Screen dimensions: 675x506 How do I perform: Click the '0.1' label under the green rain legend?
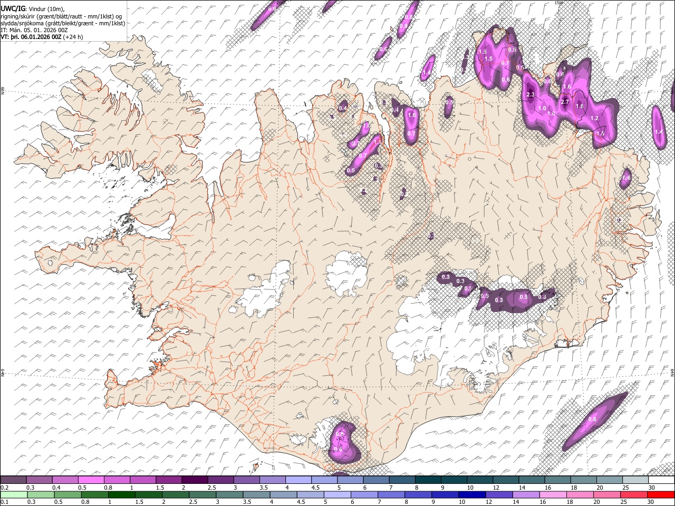coord(4,502)
